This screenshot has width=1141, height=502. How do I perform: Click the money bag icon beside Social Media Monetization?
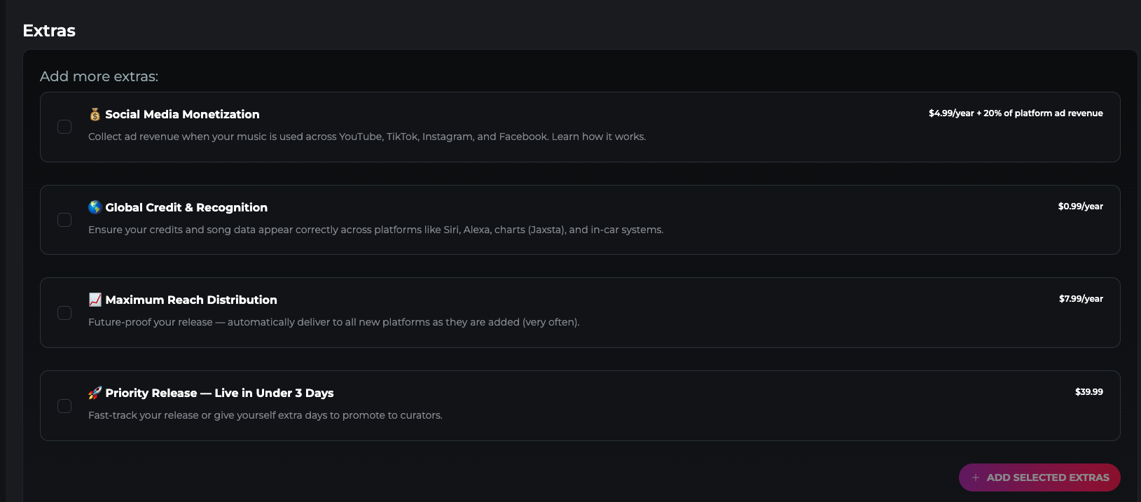tap(95, 114)
